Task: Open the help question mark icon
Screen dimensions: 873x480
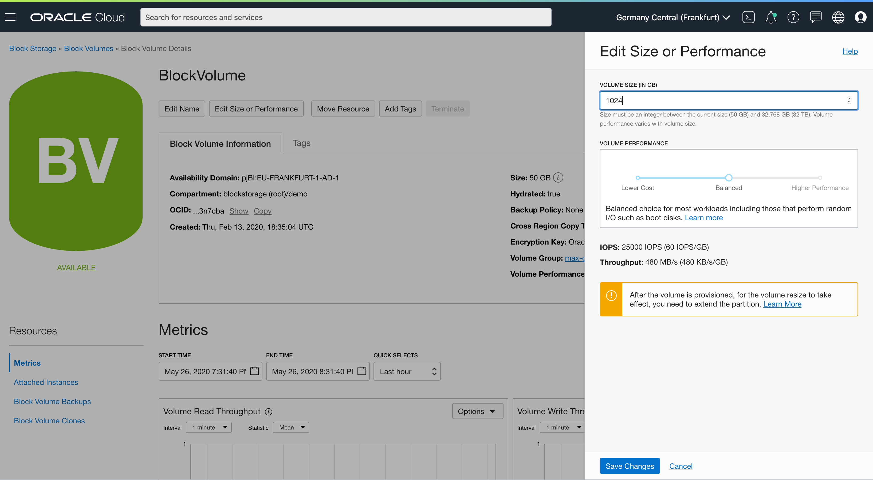Action: pyautogui.click(x=793, y=17)
